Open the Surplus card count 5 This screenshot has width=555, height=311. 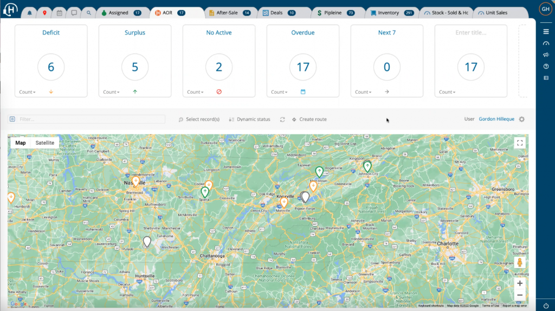tap(135, 67)
